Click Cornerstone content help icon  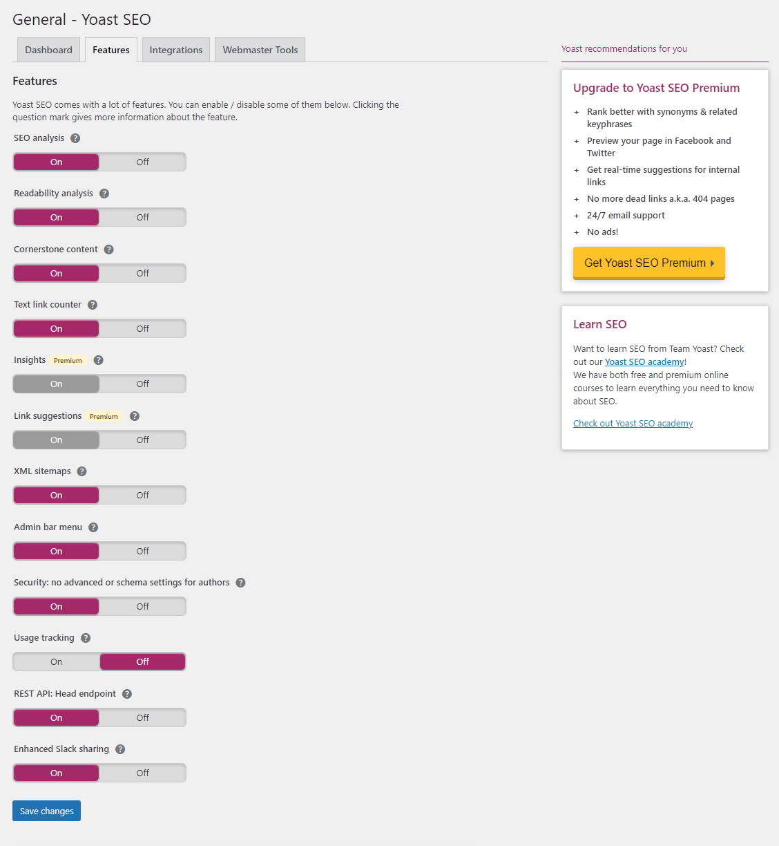(x=109, y=250)
